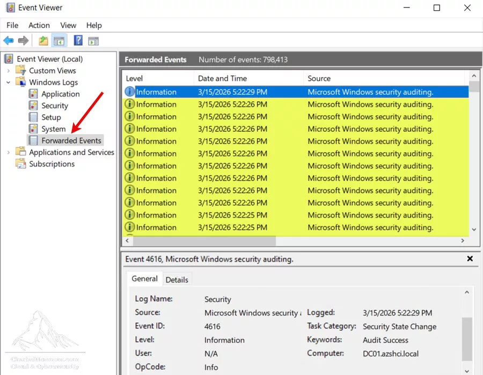The image size is (483, 375).
Task: Maximize the Event Viewer window
Action: [x=436, y=7]
